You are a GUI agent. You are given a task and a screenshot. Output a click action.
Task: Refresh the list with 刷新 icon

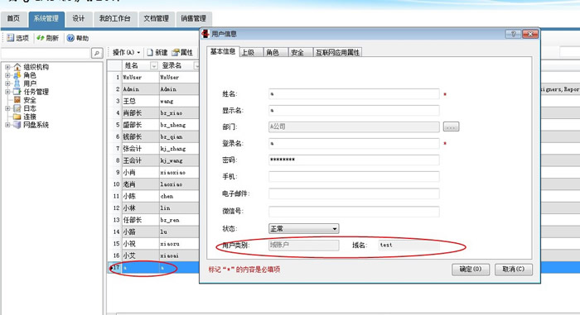(41, 38)
